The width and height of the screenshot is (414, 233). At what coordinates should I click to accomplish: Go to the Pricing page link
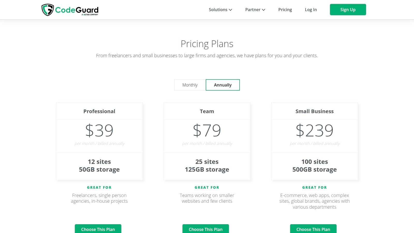tap(285, 10)
